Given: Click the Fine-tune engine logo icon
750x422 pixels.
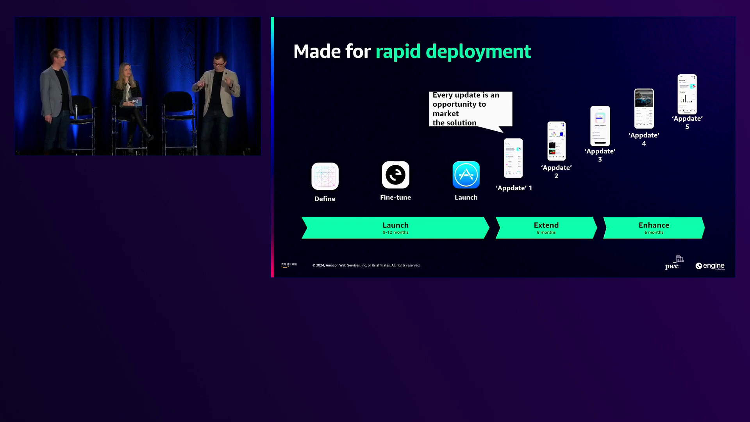Looking at the screenshot, I should tap(395, 175).
